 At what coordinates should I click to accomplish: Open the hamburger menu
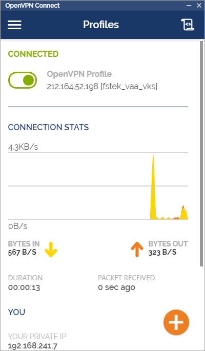[14, 25]
